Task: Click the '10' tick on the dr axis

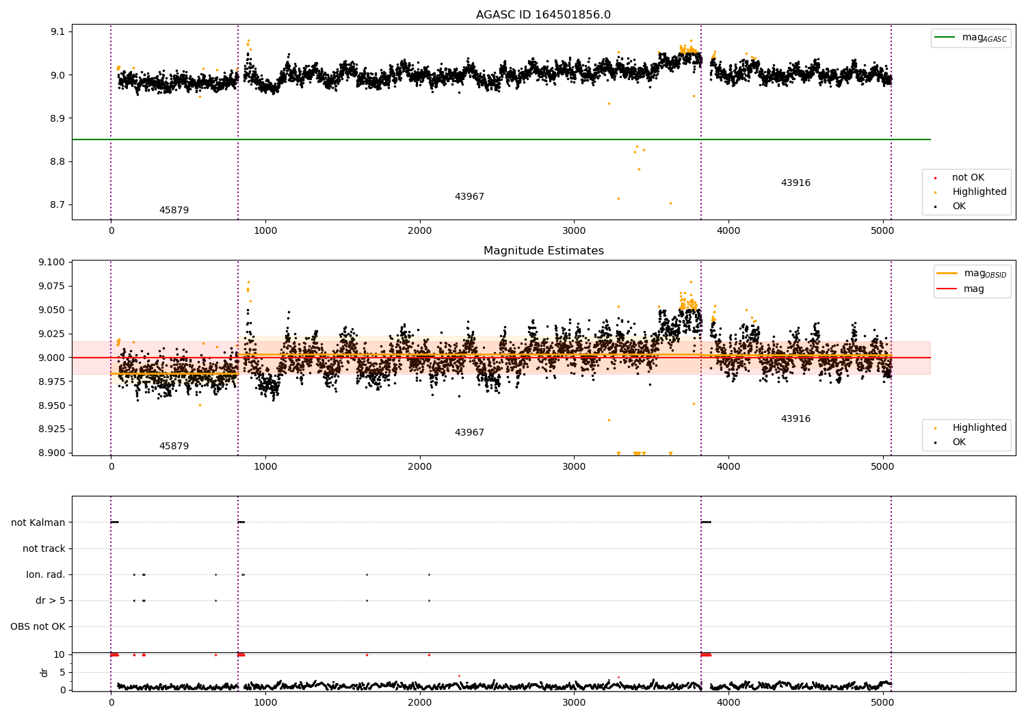Action: click(x=60, y=655)
